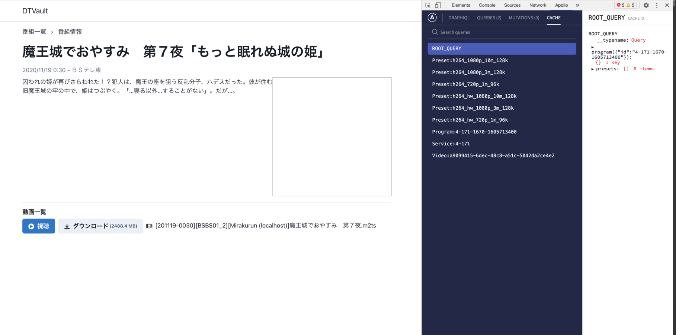The height and width of the screenshot is (335, 676).
Task: Expand the program key in ROOT_QUERY
Action: pos(592,47)
